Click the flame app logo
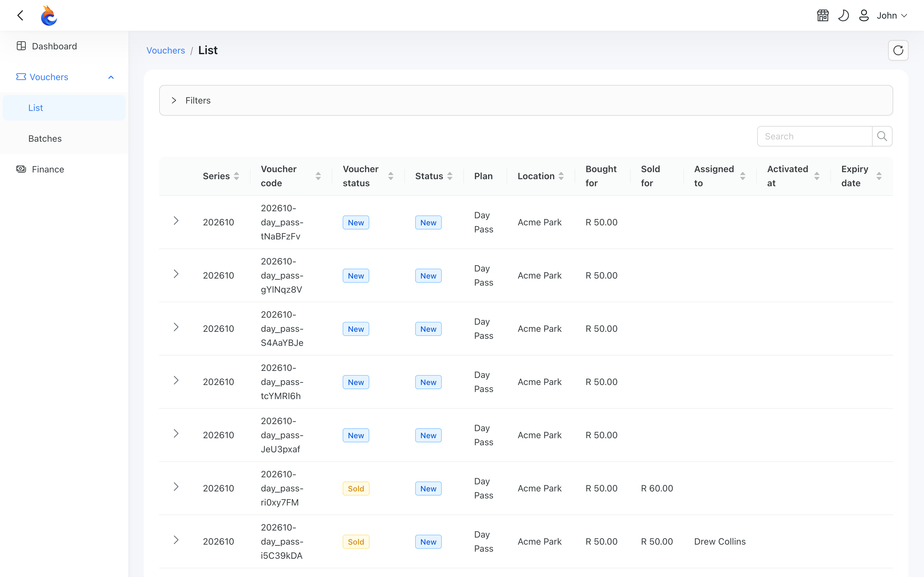 [x=49, y=15]
